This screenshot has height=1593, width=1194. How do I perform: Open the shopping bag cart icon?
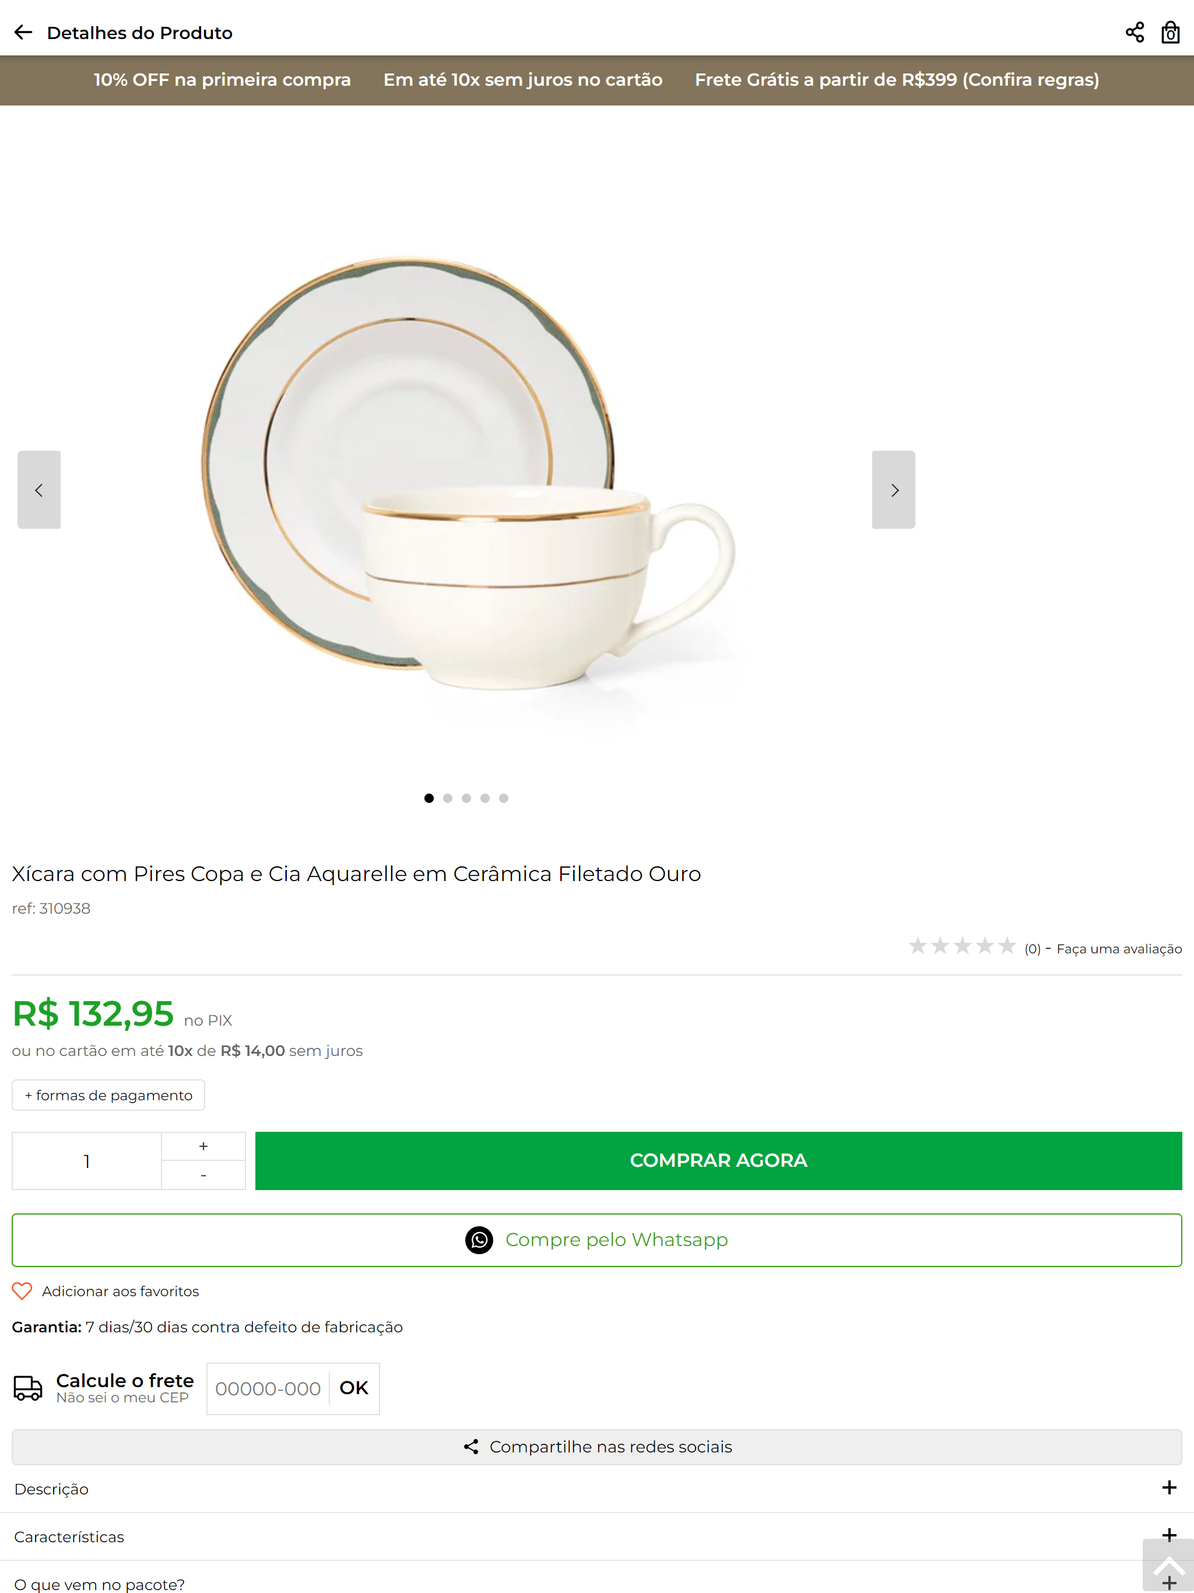click(1170, 33)
